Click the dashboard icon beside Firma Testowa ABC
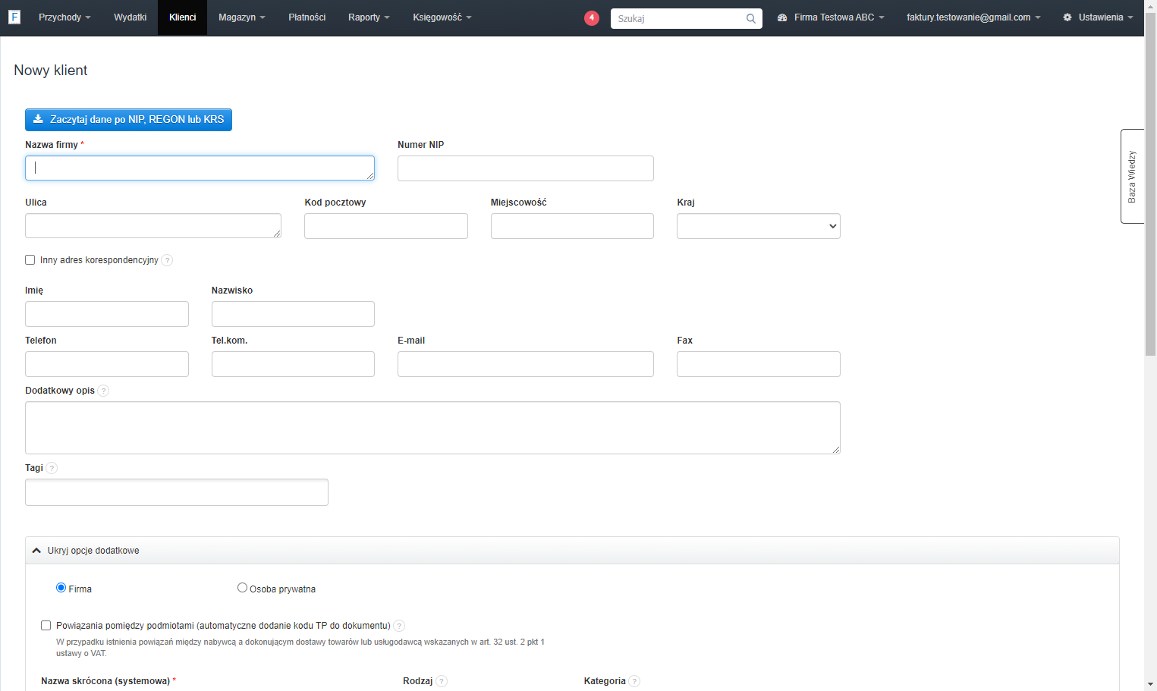Image resolution: width=1157 pixels, height=691 pixels. coord(782,17)
